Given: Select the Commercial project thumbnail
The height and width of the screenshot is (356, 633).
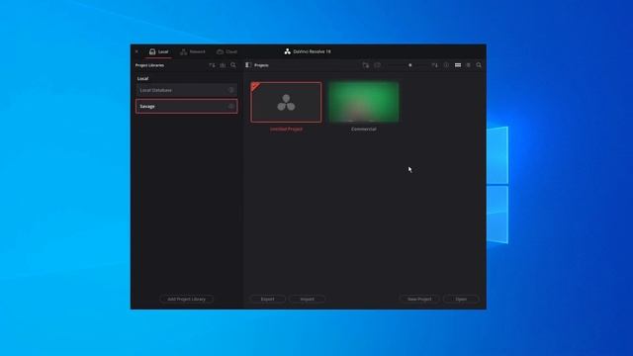Looking at the screenshot, I should pyautogui.click(x=364, y=102).
